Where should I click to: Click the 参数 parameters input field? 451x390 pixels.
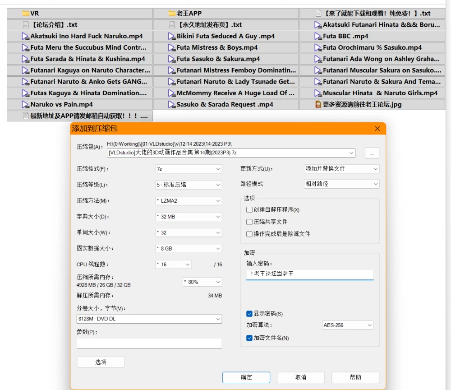click(x=149, y=344)
